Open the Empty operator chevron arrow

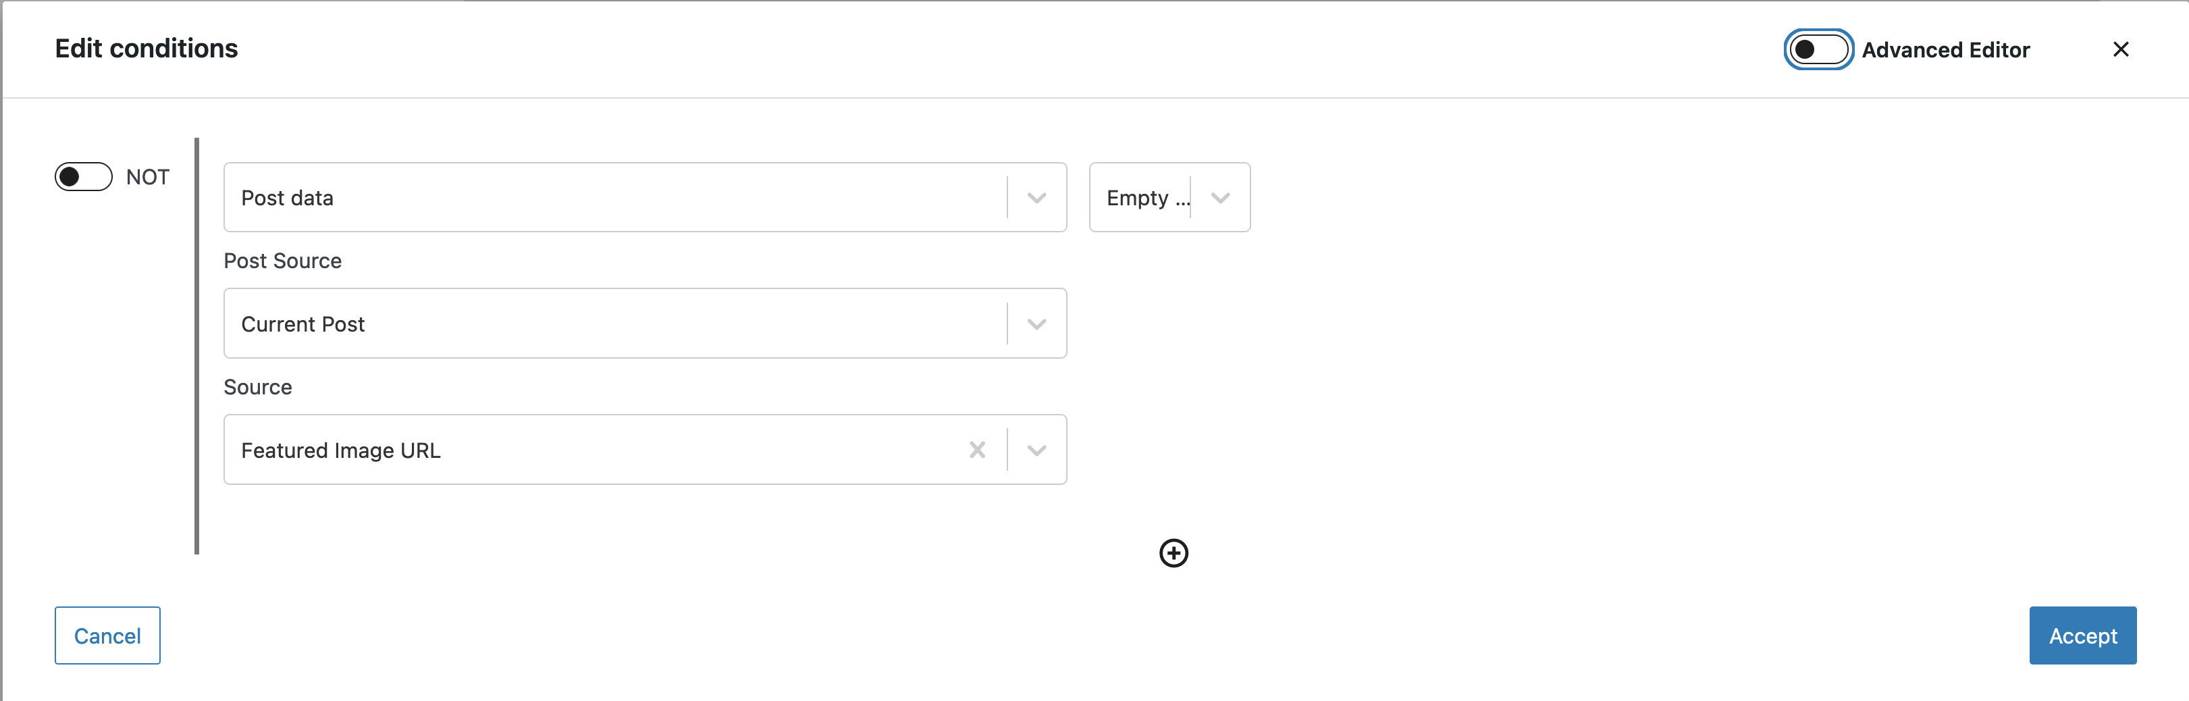coord(1220,198)
